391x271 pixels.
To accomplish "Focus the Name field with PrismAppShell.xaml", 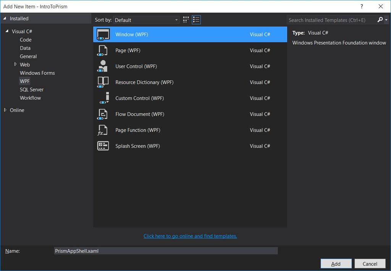I will coord(166,251).
